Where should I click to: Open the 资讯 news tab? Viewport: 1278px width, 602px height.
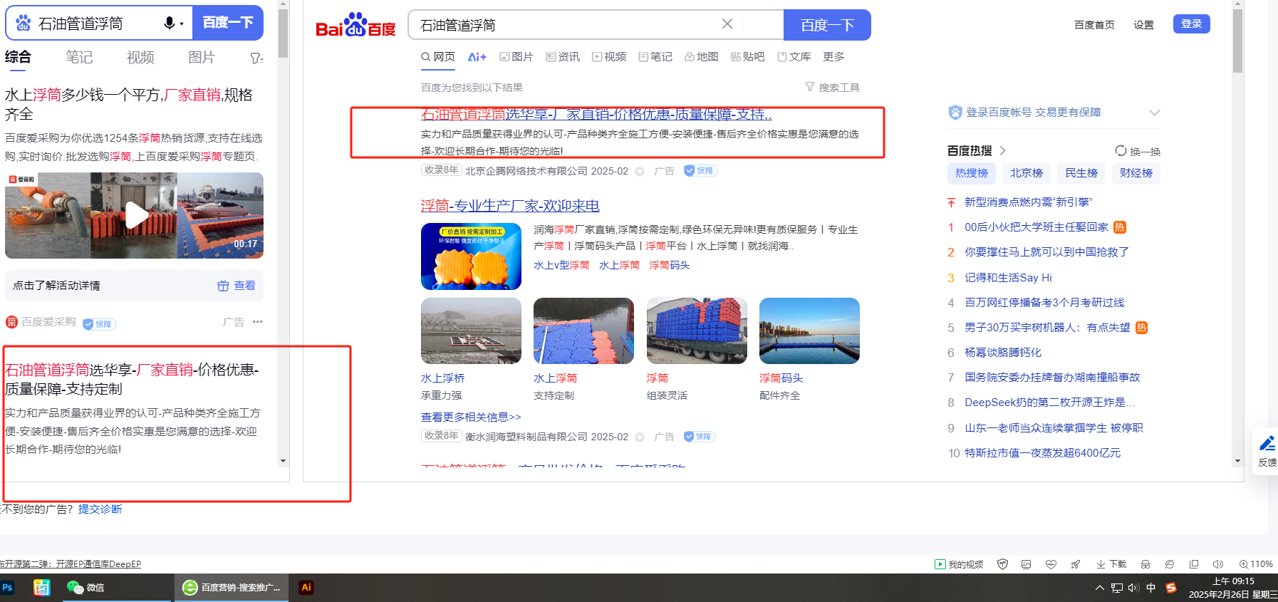[x=563, y=57]
